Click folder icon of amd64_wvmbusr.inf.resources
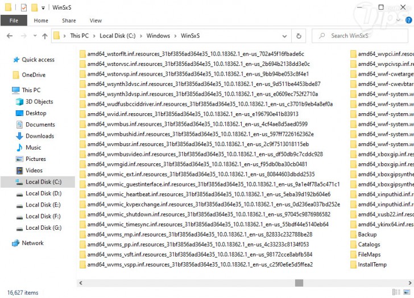414x298 pixels. click(x=82, y=144)
